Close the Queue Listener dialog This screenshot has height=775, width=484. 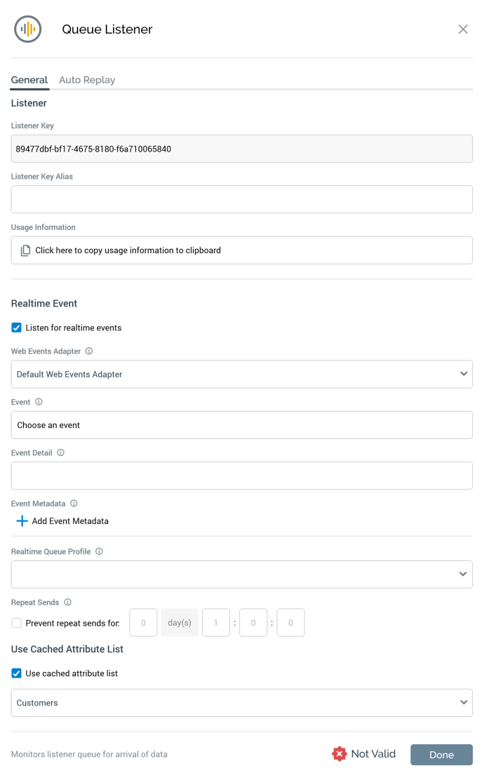(x=463, y=29)
